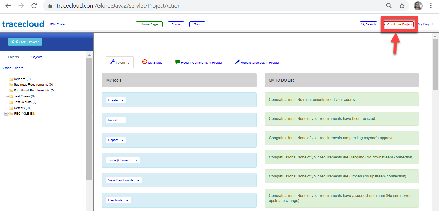Select Release (0) folder
Viewport: 439px width, 211px height.
pos(22,79)
